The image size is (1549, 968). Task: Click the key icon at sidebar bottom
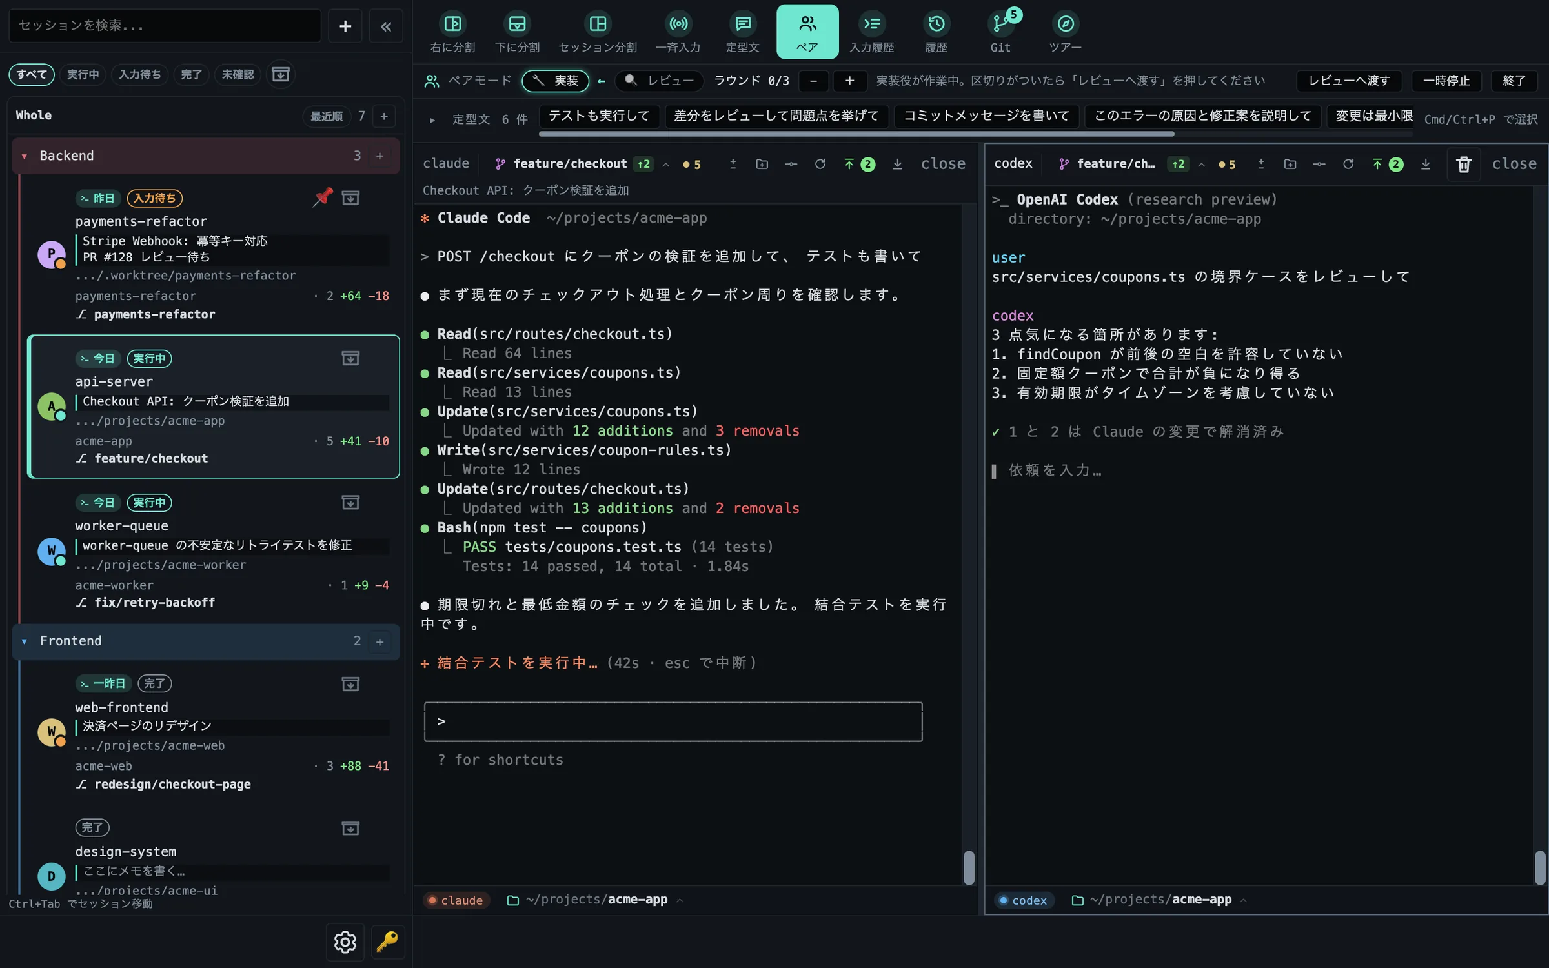[x=387, y=942]
